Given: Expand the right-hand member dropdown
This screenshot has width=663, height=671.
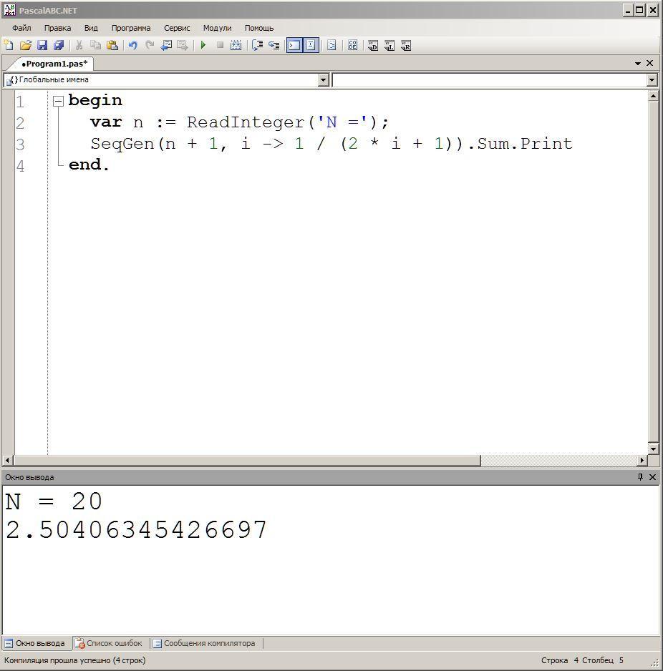Looking at the screenshot, I should point(652,79).
